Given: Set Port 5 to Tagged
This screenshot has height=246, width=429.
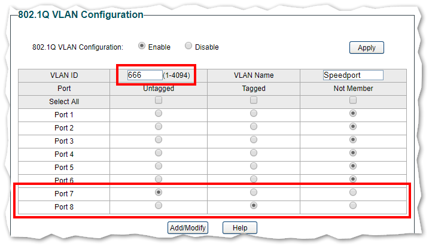Looking at the screenshot, I should point(254,166).
